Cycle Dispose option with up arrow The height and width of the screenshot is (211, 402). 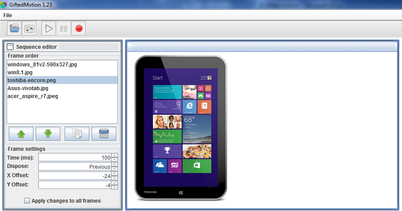(x=114, y=165)
